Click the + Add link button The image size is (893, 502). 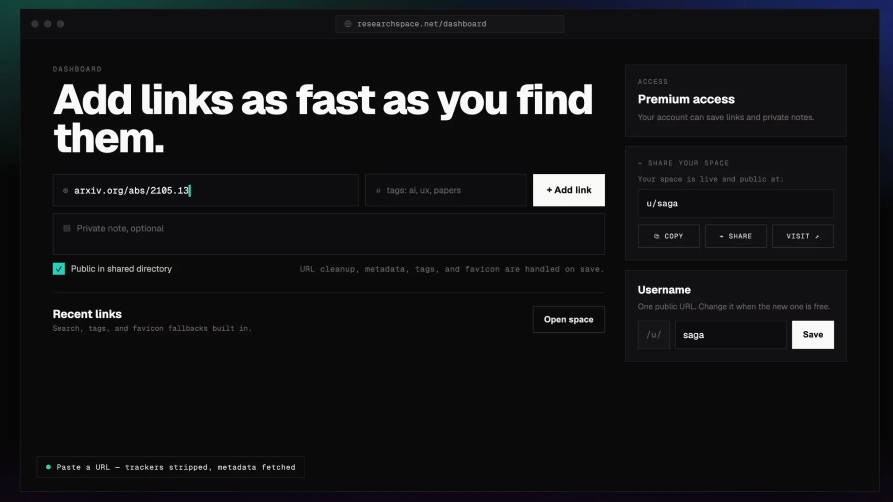569,190
